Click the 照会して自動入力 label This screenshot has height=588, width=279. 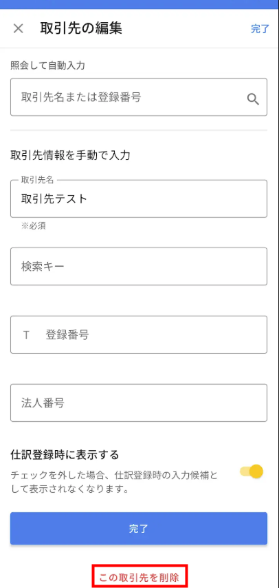[x=48, y=65]
